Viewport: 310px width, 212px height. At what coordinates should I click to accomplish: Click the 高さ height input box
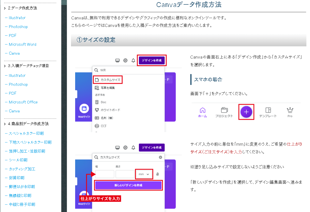(x=125, y=174)
